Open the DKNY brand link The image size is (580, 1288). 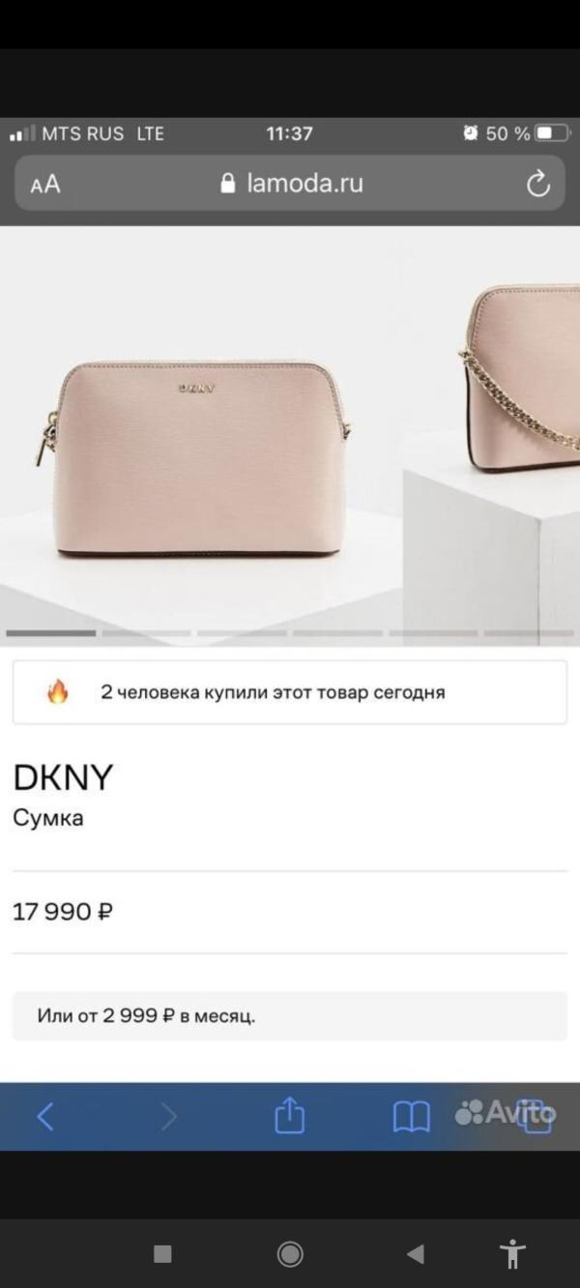(x=63, y=777)
